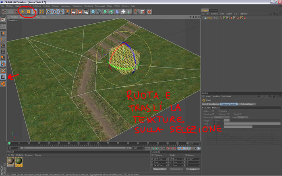Click the bottom orange spheres palette icon
282x176 pixels.
[3, 84]
